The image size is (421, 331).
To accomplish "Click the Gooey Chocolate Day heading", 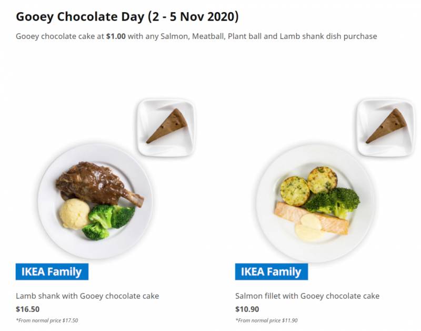I will tap(127, 17).
